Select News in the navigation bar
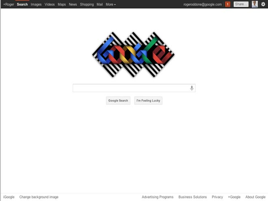268x201 pixels. (x=73, y=4)
